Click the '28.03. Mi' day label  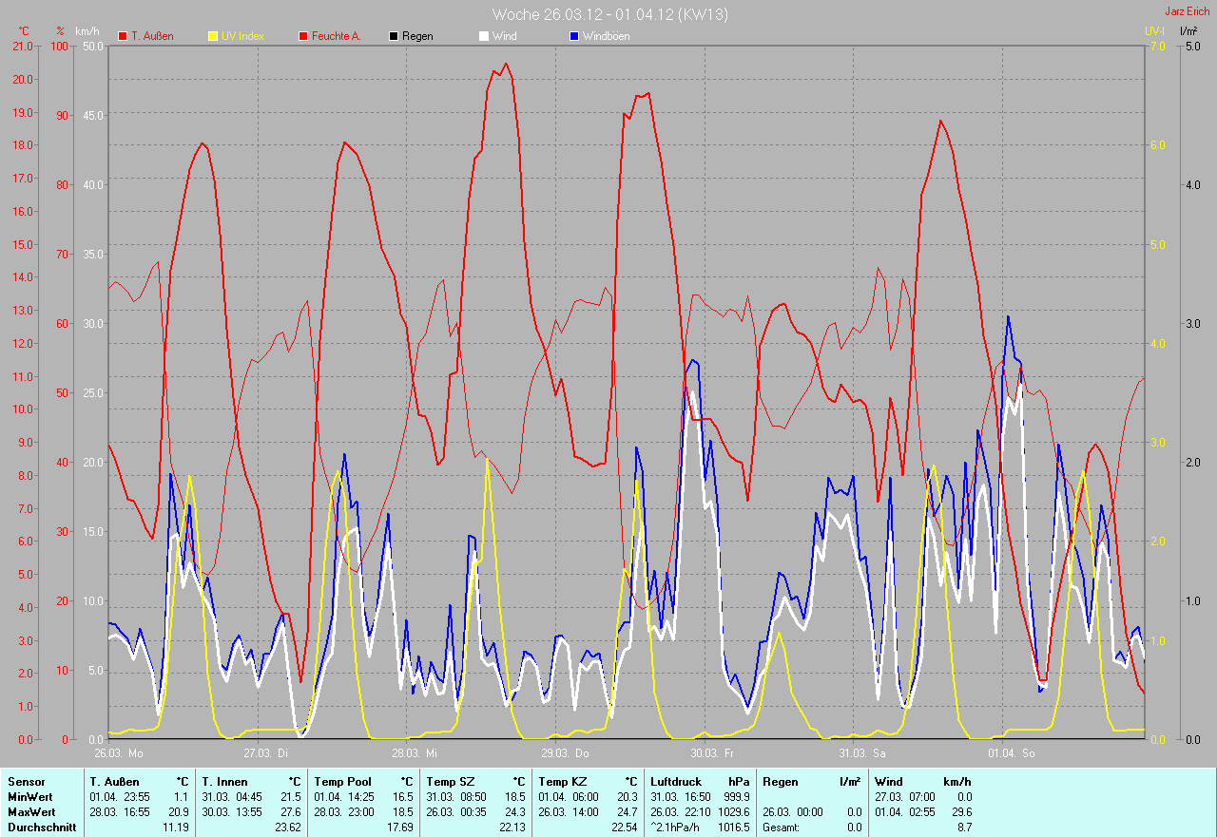(415, 753)
